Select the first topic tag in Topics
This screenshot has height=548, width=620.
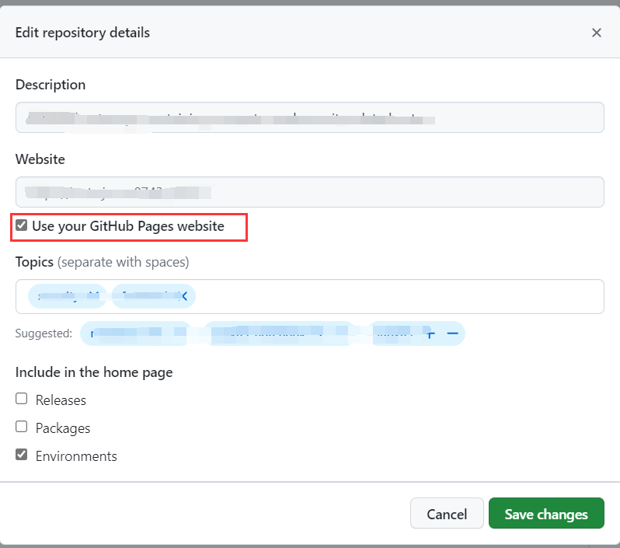67,296
